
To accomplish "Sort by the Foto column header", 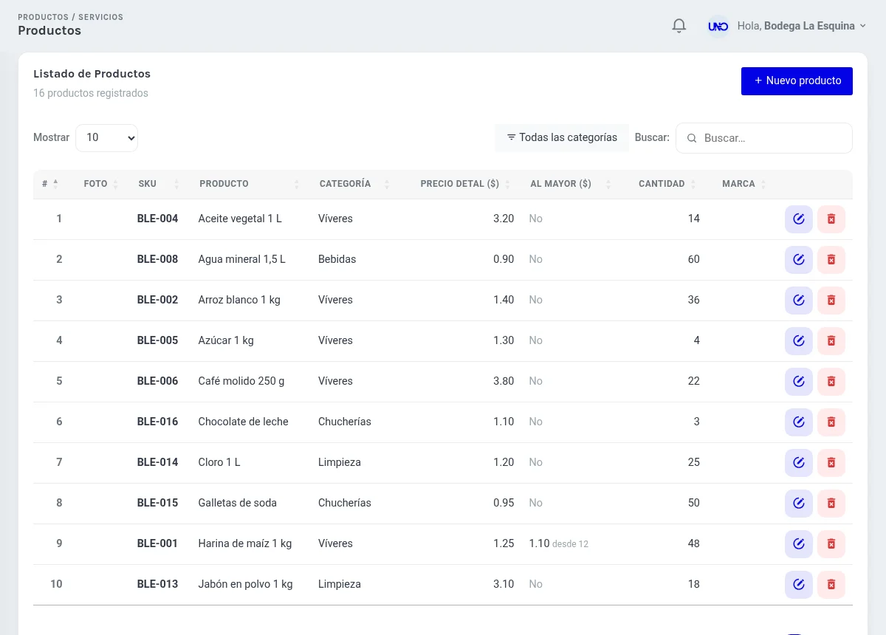I will 101,184.
